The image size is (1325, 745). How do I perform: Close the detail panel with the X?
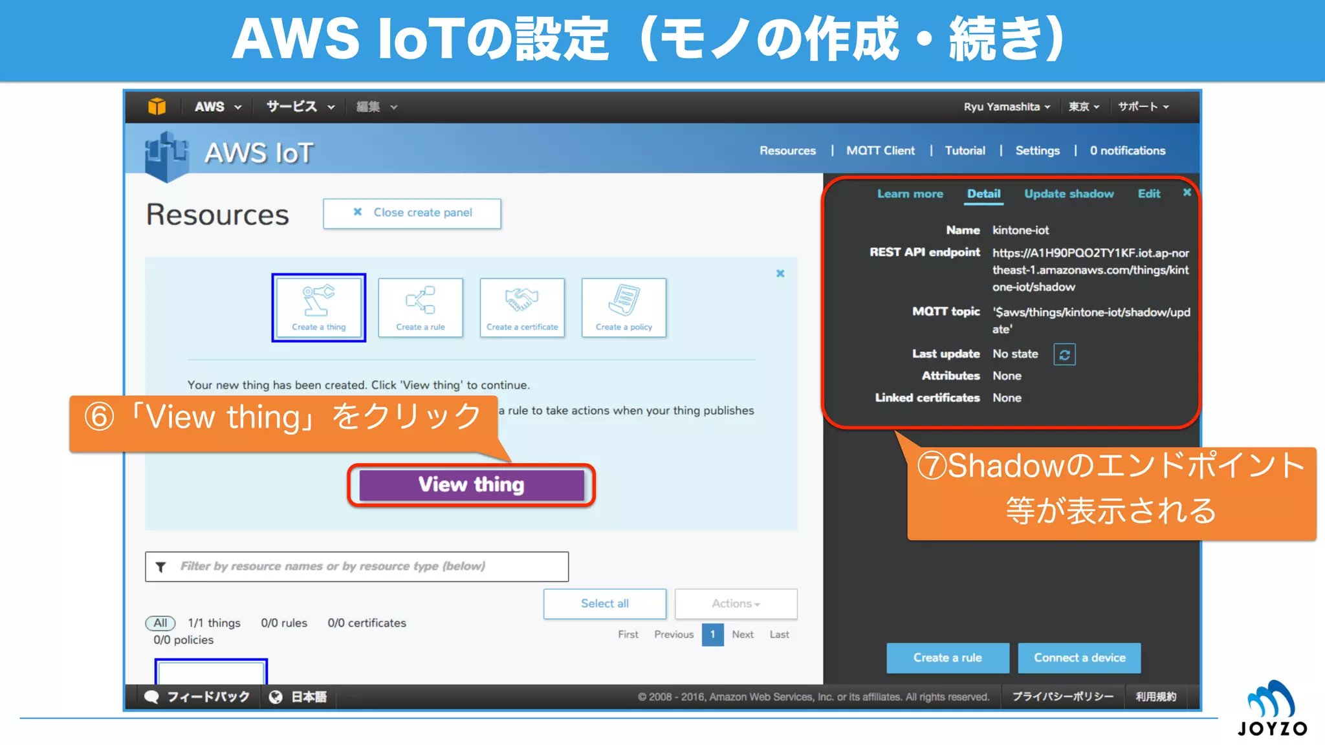[x=1187, y=193]
